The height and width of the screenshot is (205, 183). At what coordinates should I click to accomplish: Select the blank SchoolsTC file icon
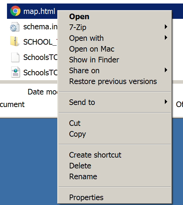15,58
